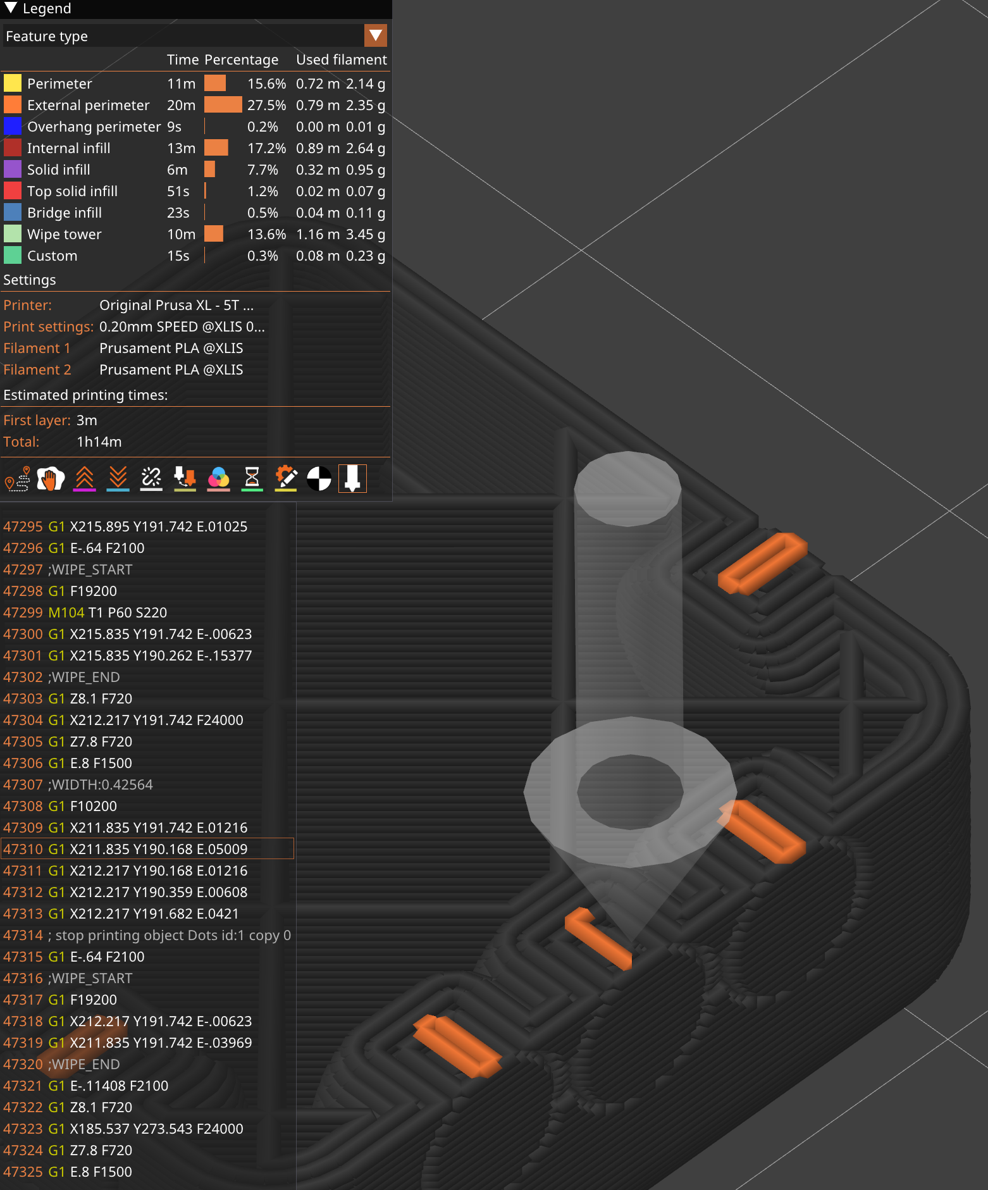Click the 'Wipe tower' label text
The width and height of the screenshot is (988, 1190).
(x=64, y=234)
